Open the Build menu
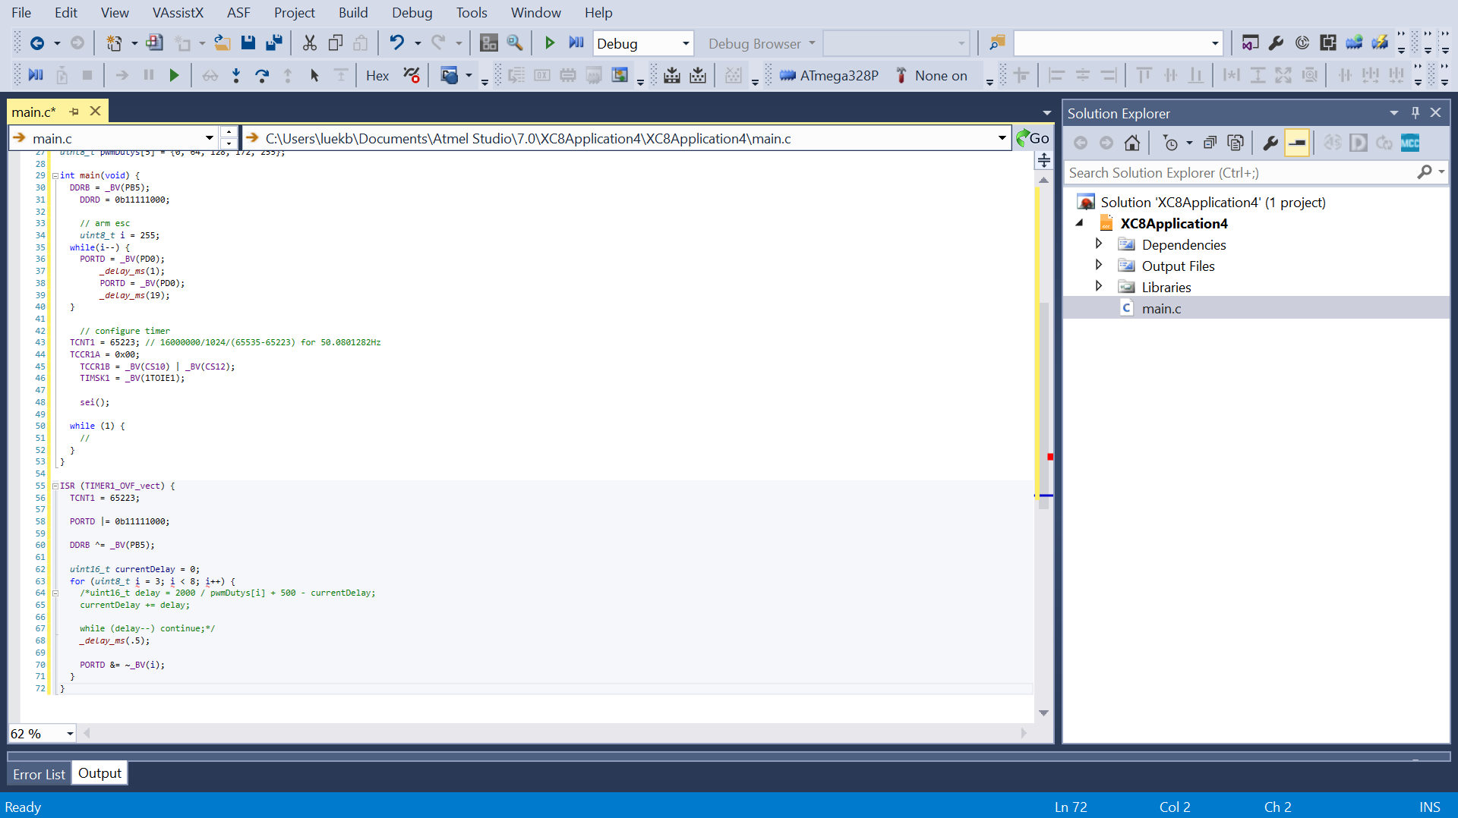1458x818 pixels. (x=353, y=13)
